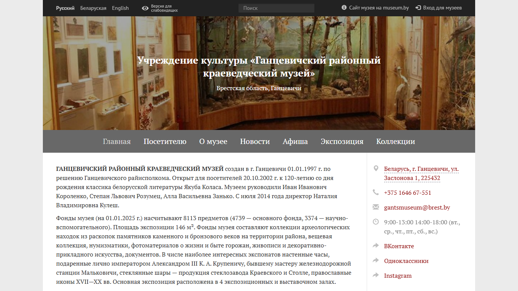Click the share arrow icon beside Instagram
Image resolution: width=518 pixels, height=291 pixels.
pos(376,275)
